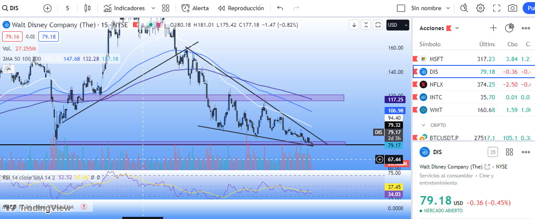Viewport: 535px width, 219px height.
Task: Select the MSFT watchlist row
Action: (474, 59)
